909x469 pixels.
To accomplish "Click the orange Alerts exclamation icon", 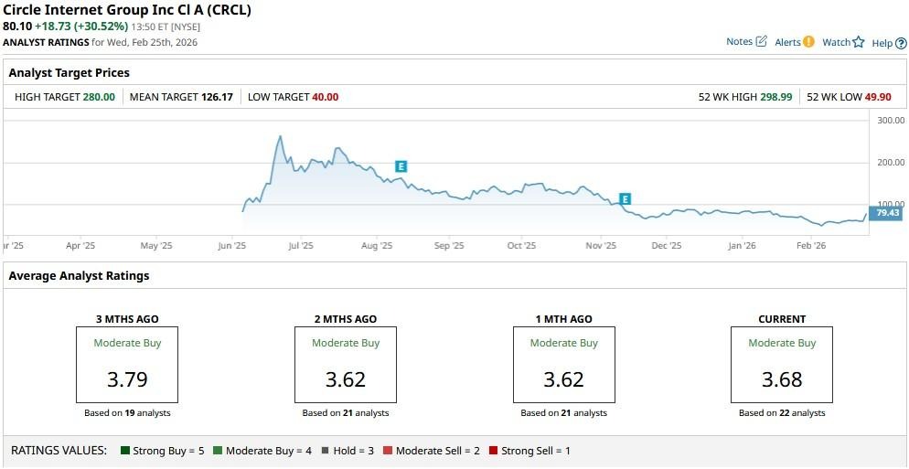I will coord(808,42).
